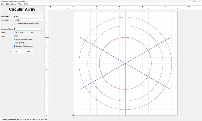This screenshot has width=202, height=121.
Task: Click the Center (X) input field
Action: [x=28, y=17]
